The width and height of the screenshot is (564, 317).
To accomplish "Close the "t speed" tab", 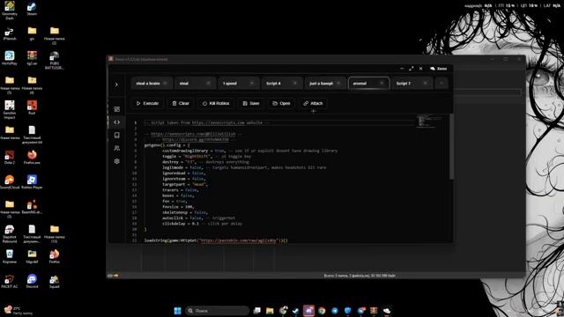I will (x=252, y=84).
